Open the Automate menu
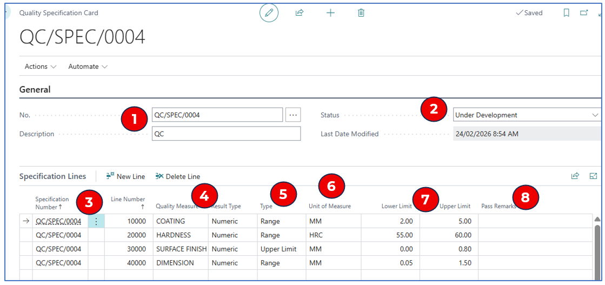The width and height of the screenshot is (605, 285). (x=88, y=67)
